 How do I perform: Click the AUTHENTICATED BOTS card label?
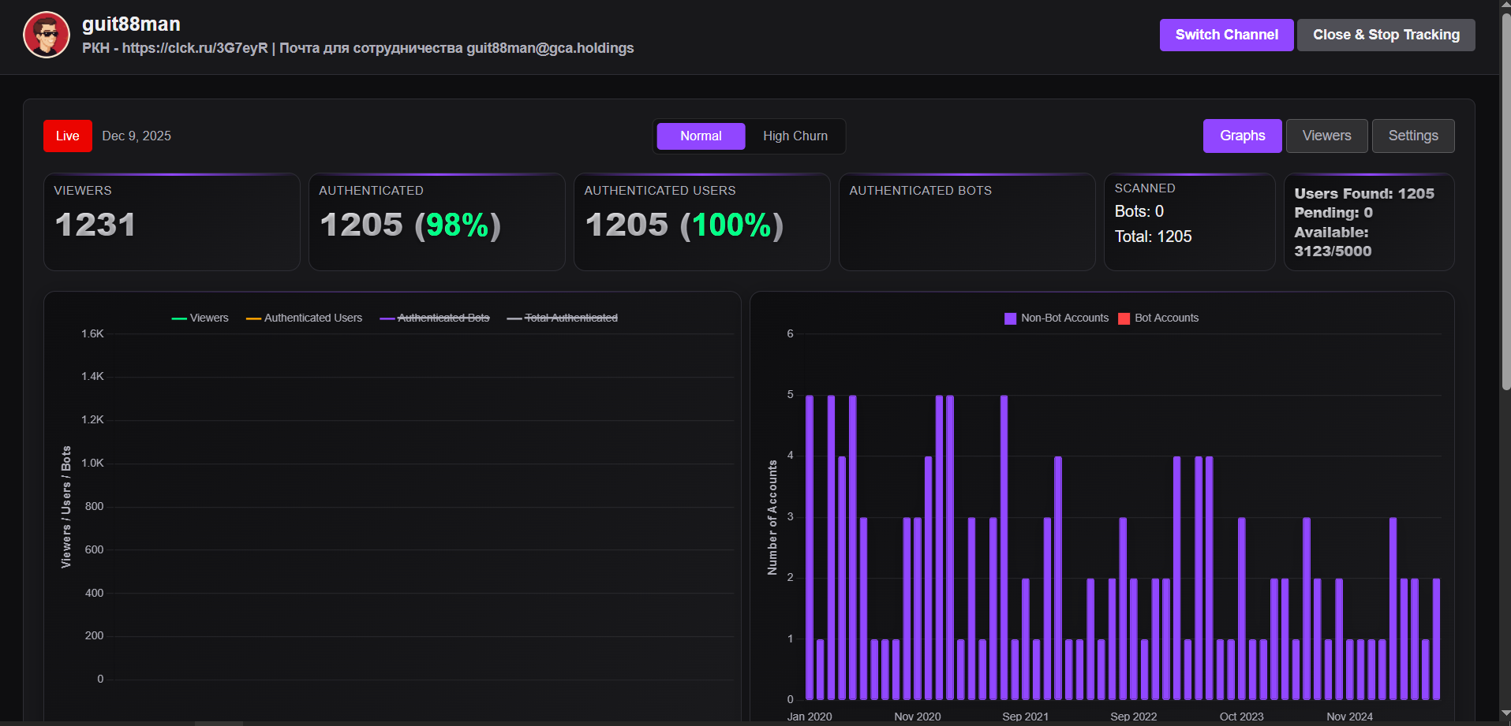coord(921,191)
